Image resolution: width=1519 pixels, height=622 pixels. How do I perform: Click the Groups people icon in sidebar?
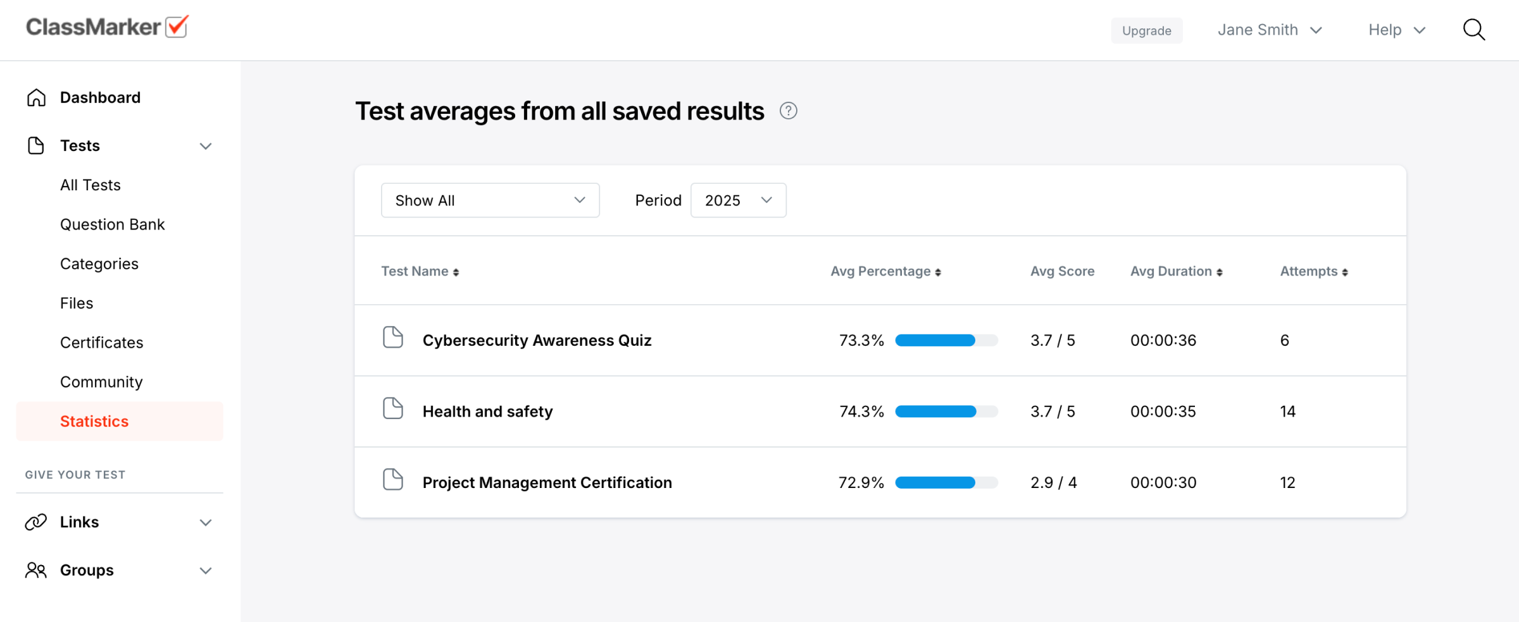[36, 570]
